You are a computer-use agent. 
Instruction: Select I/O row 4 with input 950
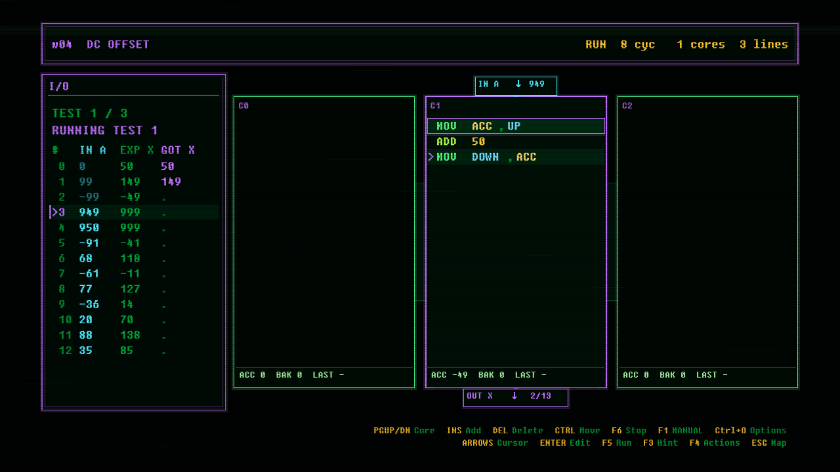[x=134, y=228]
